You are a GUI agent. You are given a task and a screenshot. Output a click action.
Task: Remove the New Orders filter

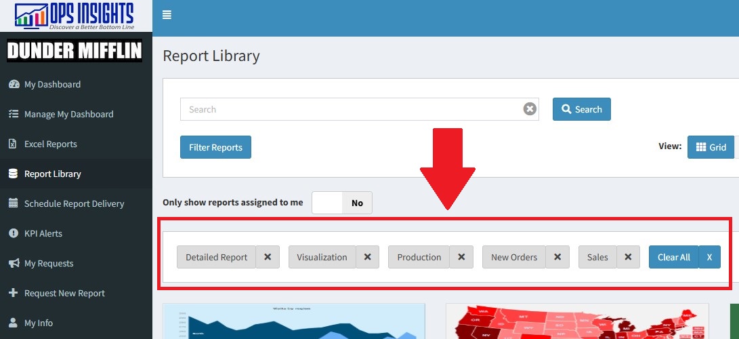pyautogui.click(x=557, y=257)
